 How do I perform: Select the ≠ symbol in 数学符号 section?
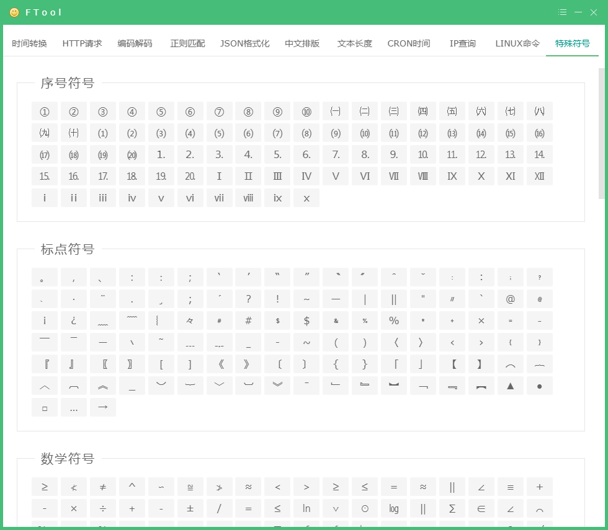tap(102, 487)
